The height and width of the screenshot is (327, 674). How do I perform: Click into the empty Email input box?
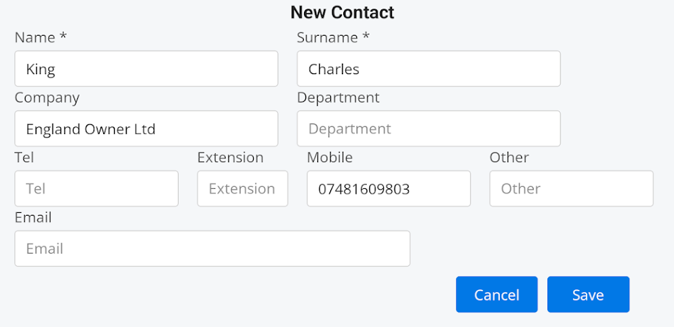pyautogui.click(x=212, y=249)
